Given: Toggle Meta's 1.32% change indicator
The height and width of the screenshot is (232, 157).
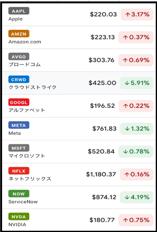Looking at the screenshot, I should tap(137, 129).
